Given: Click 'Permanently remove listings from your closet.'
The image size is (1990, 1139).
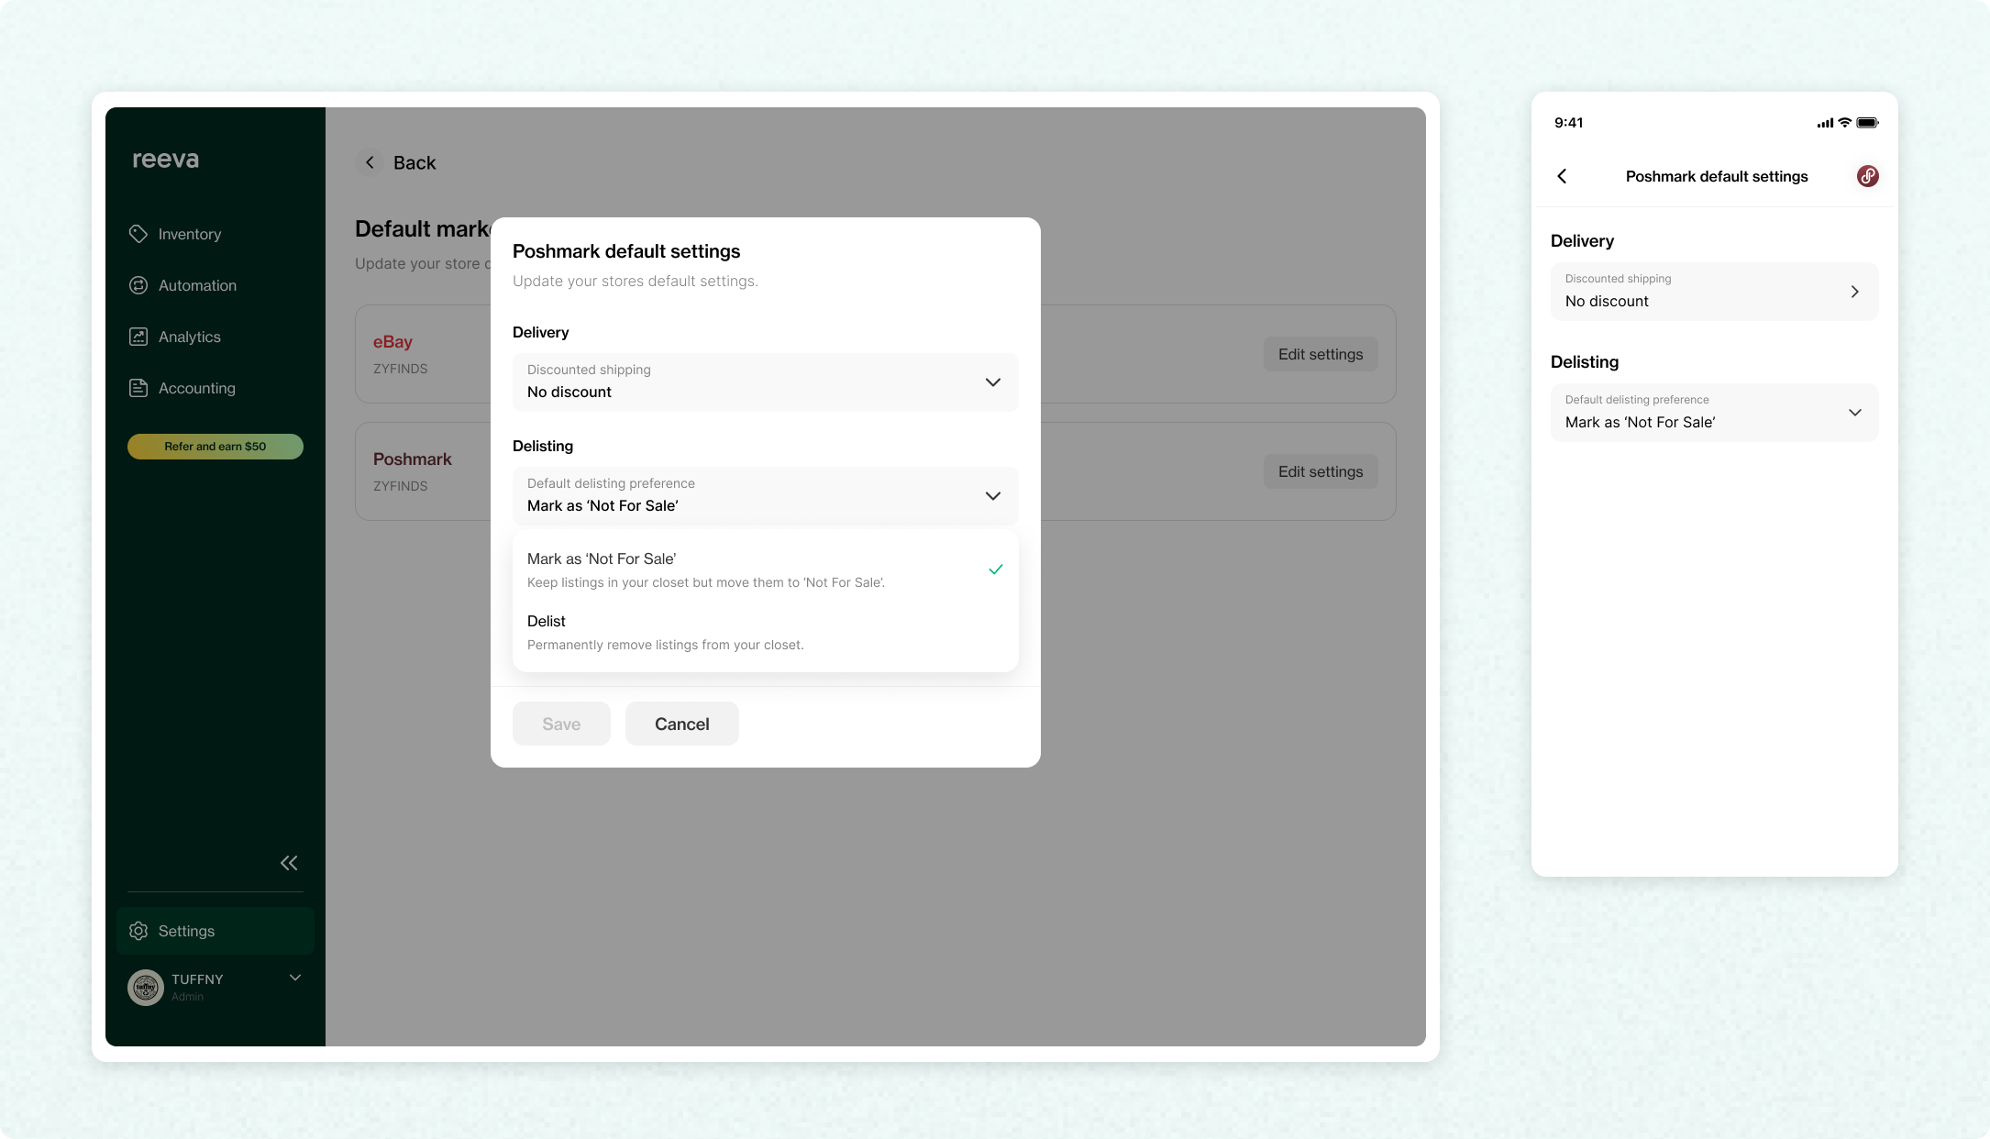Looking at the screenshot, I should 666,645.
